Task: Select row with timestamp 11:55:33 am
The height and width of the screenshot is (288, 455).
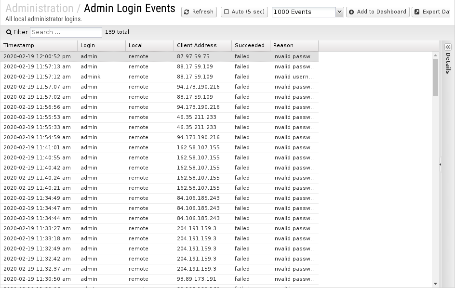Action: click(x=160, y=127)
